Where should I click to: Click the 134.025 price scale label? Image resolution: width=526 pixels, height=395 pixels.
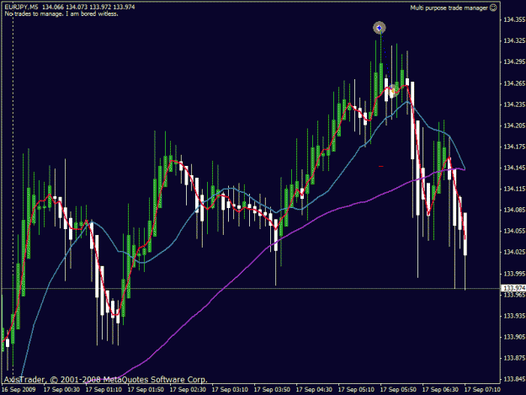514,252
